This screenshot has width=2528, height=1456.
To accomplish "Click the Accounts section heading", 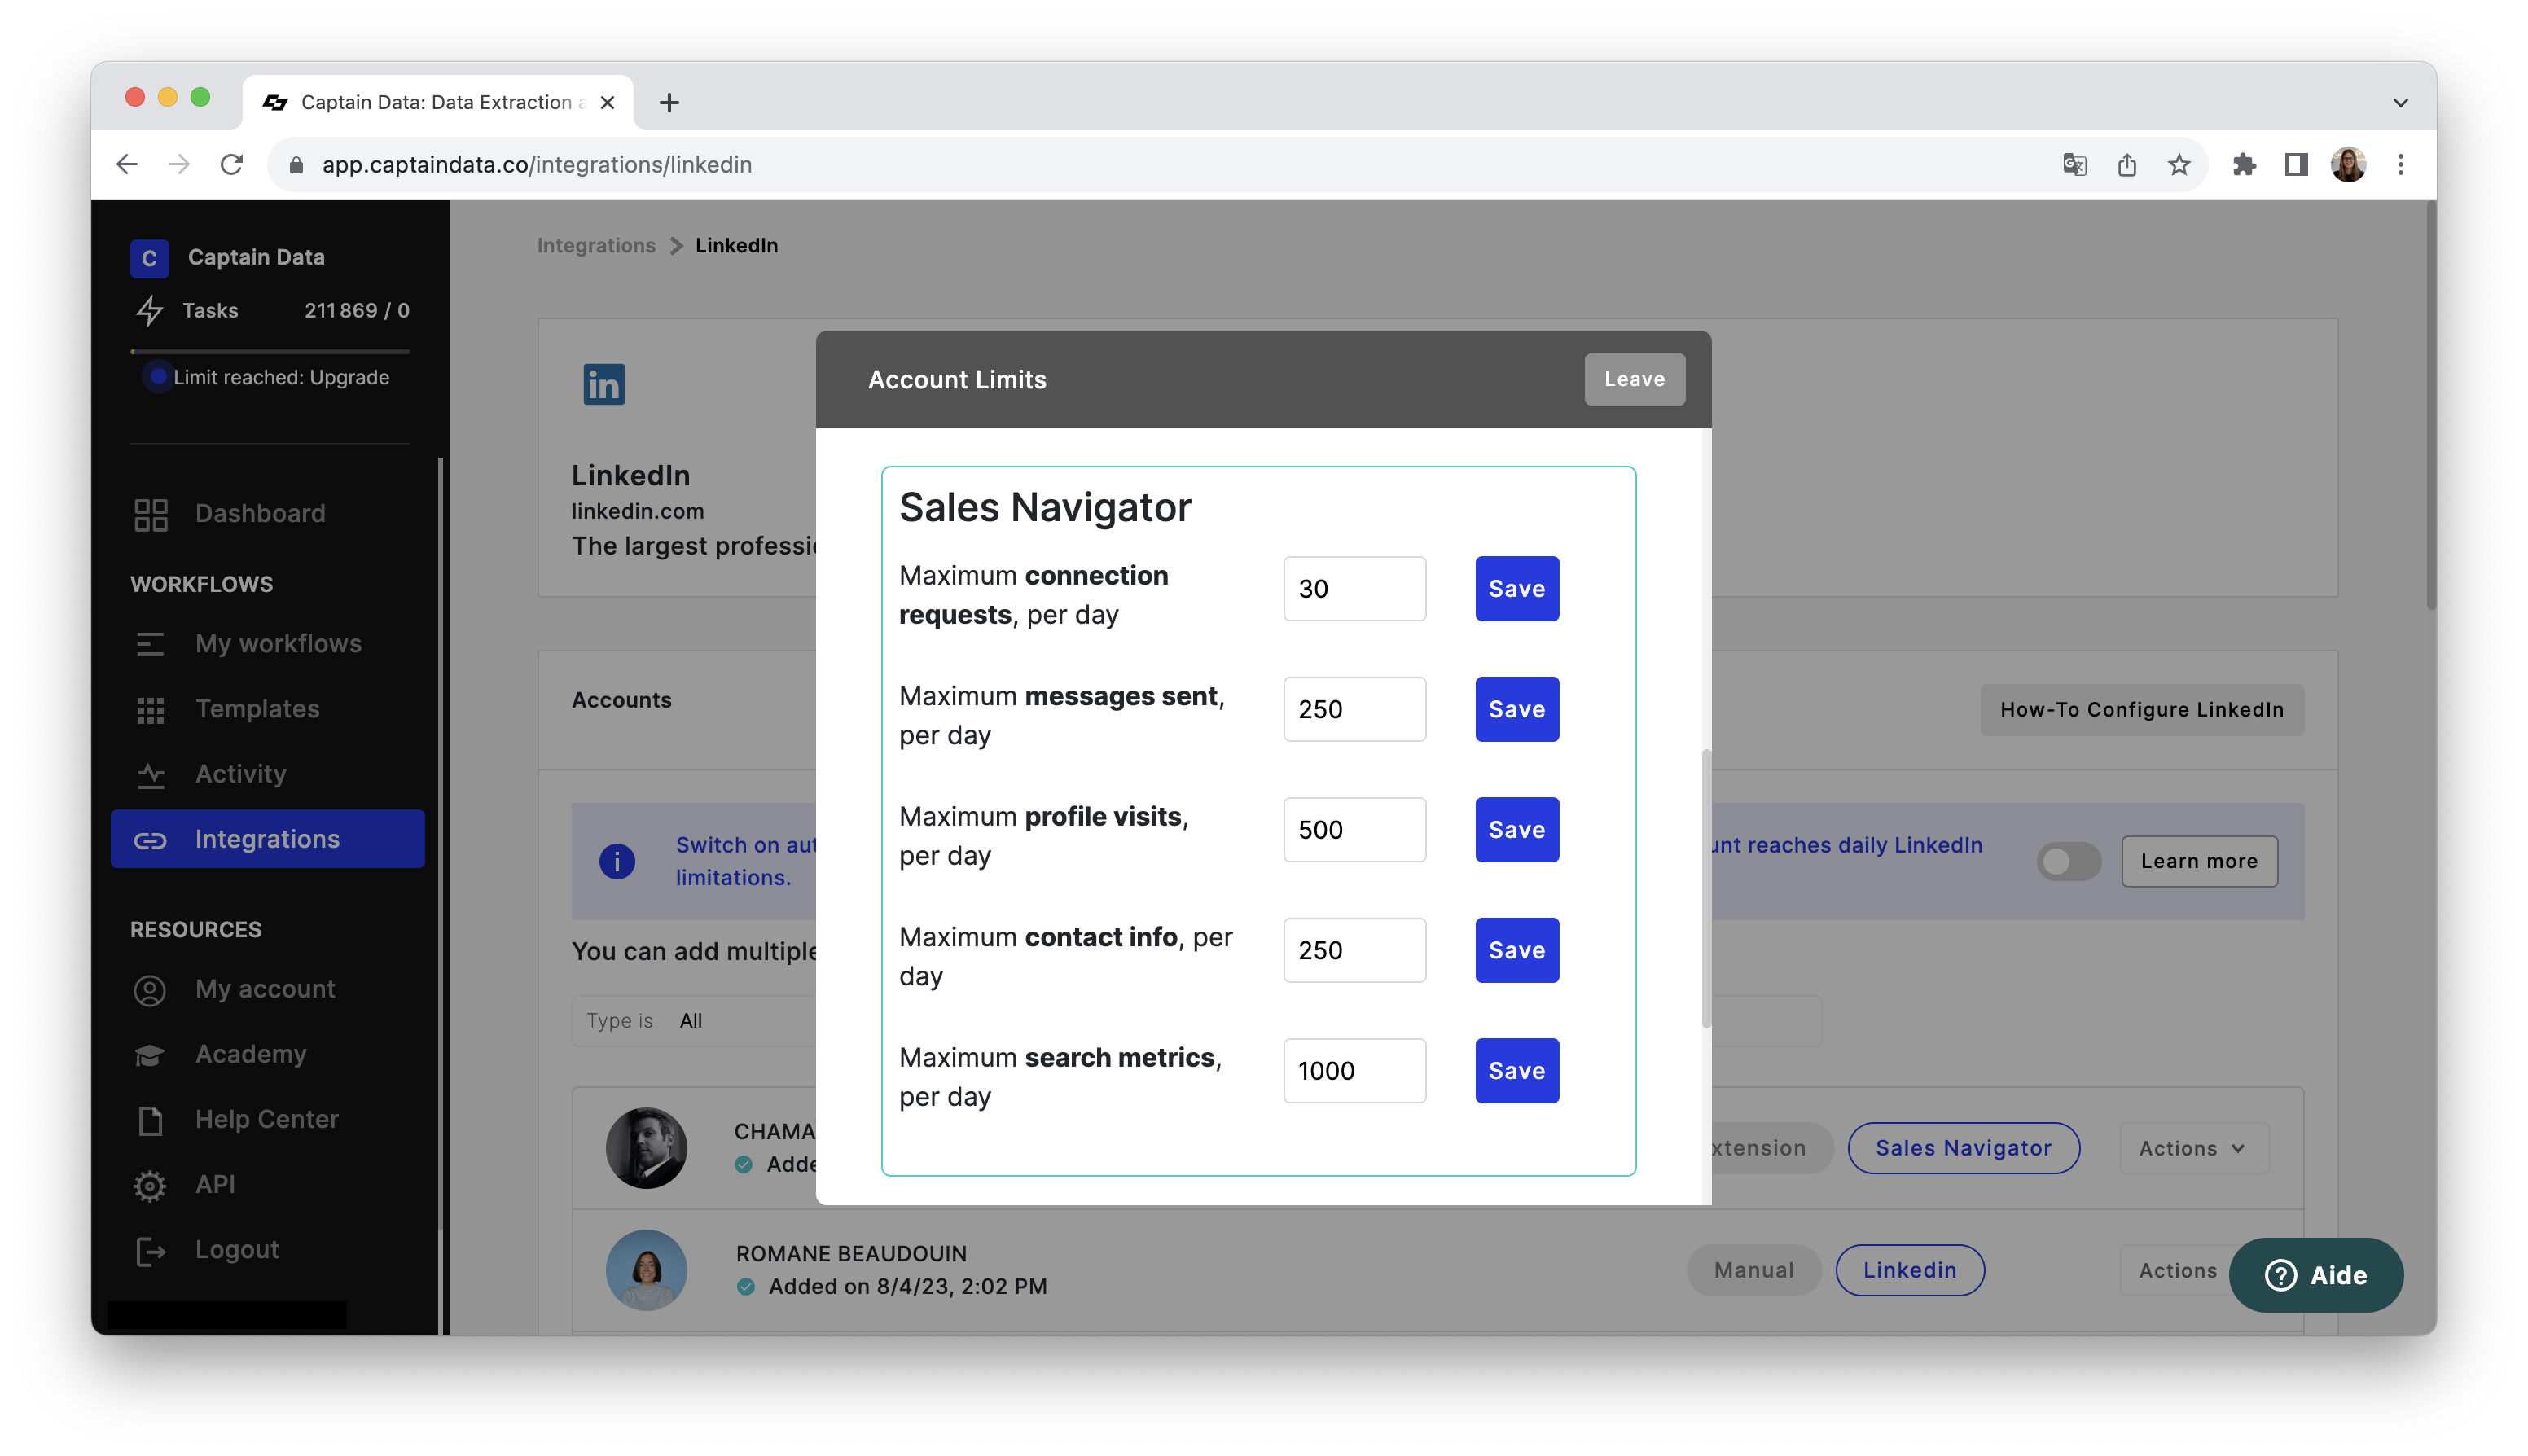I will coord(621,700).
